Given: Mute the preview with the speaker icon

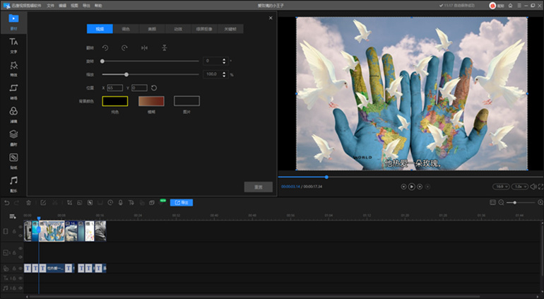Looking at the screenshot, I should 533,187.
